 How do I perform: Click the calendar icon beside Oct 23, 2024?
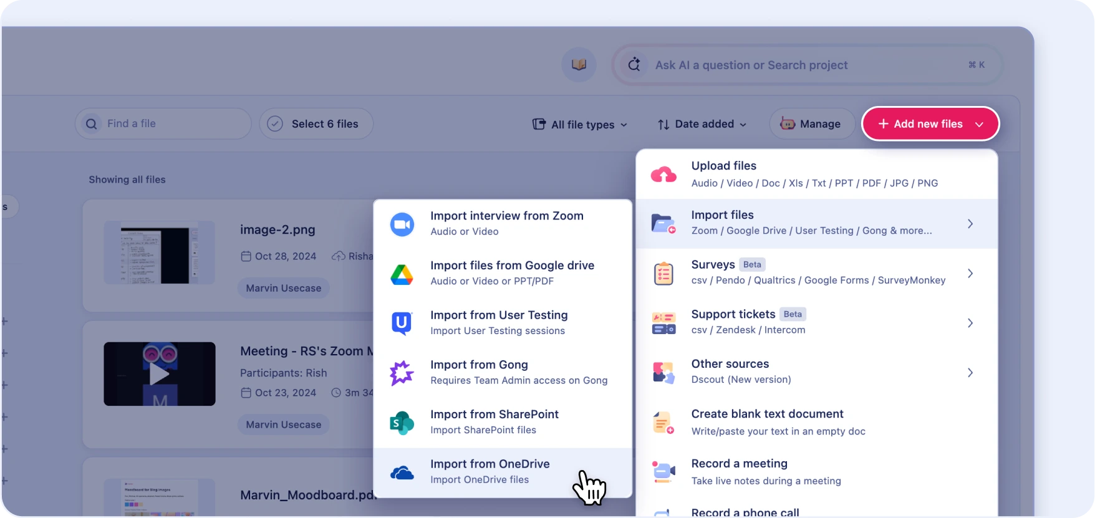[246, 393]
